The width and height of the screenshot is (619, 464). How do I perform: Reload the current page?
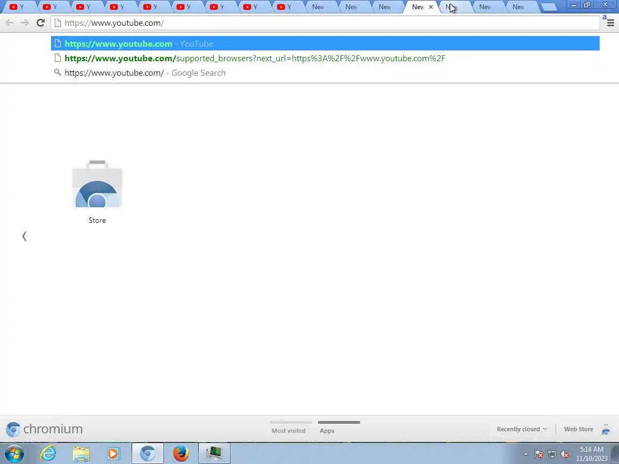click(x=40, y=23)
